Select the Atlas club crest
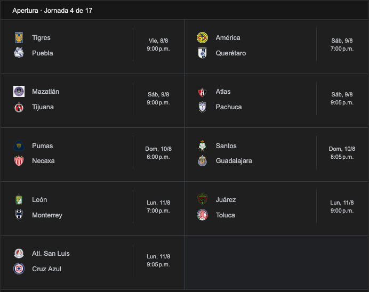The width and height of the screenshot is (369, 292). [x=202, y=92]
